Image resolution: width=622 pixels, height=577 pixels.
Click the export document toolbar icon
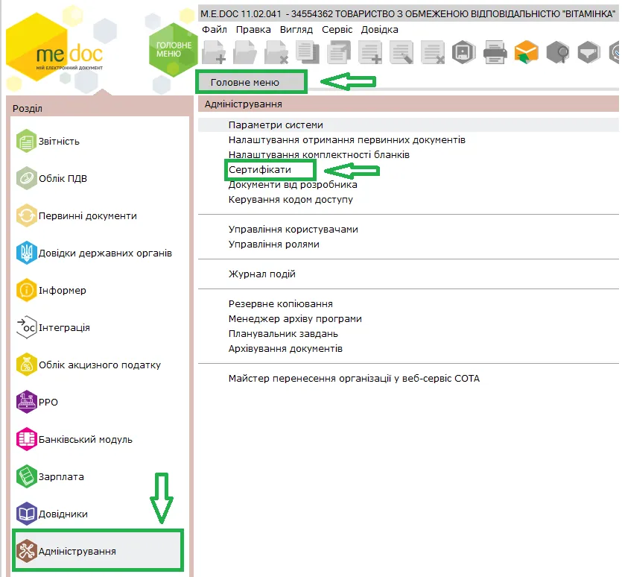[339, 52]
